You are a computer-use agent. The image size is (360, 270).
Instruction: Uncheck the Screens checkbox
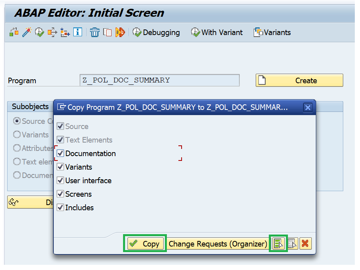[61, 194]
